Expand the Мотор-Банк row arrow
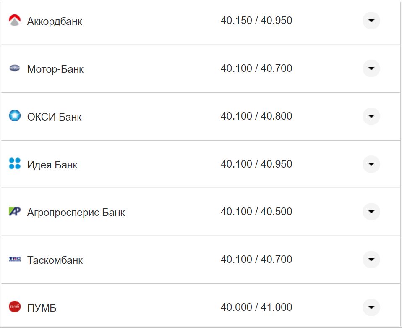 point(371,68)
